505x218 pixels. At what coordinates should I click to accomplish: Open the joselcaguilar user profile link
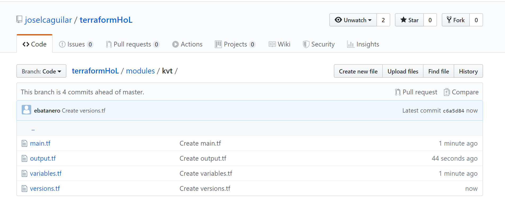pos(48,20)
